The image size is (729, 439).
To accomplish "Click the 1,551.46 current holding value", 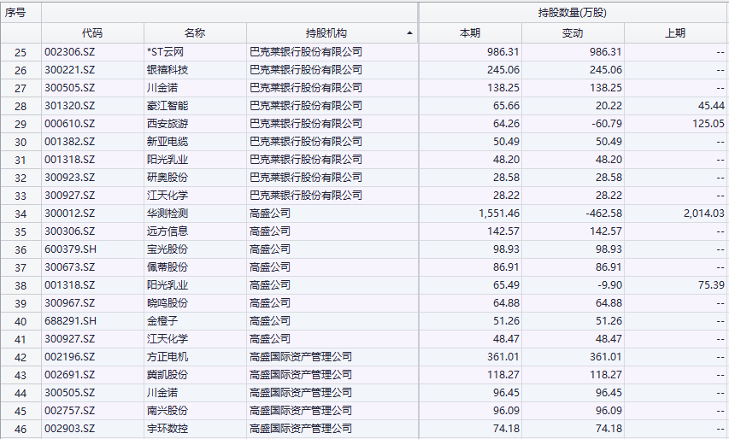I will pyautogui.click(x=499, y=214).
